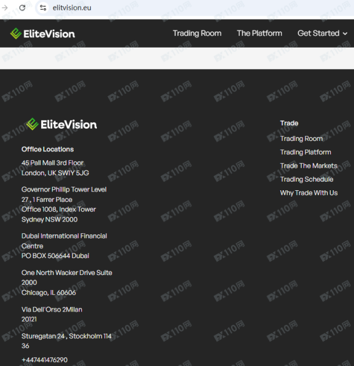This screenshot has height=366, width=354.
Task: Visit the Trade The Markets link
Action: [308, 166]
